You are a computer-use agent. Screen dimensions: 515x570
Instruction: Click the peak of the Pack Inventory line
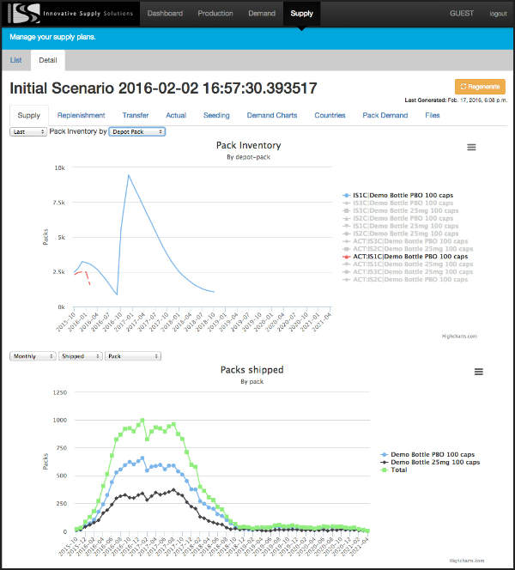(129, 175)
